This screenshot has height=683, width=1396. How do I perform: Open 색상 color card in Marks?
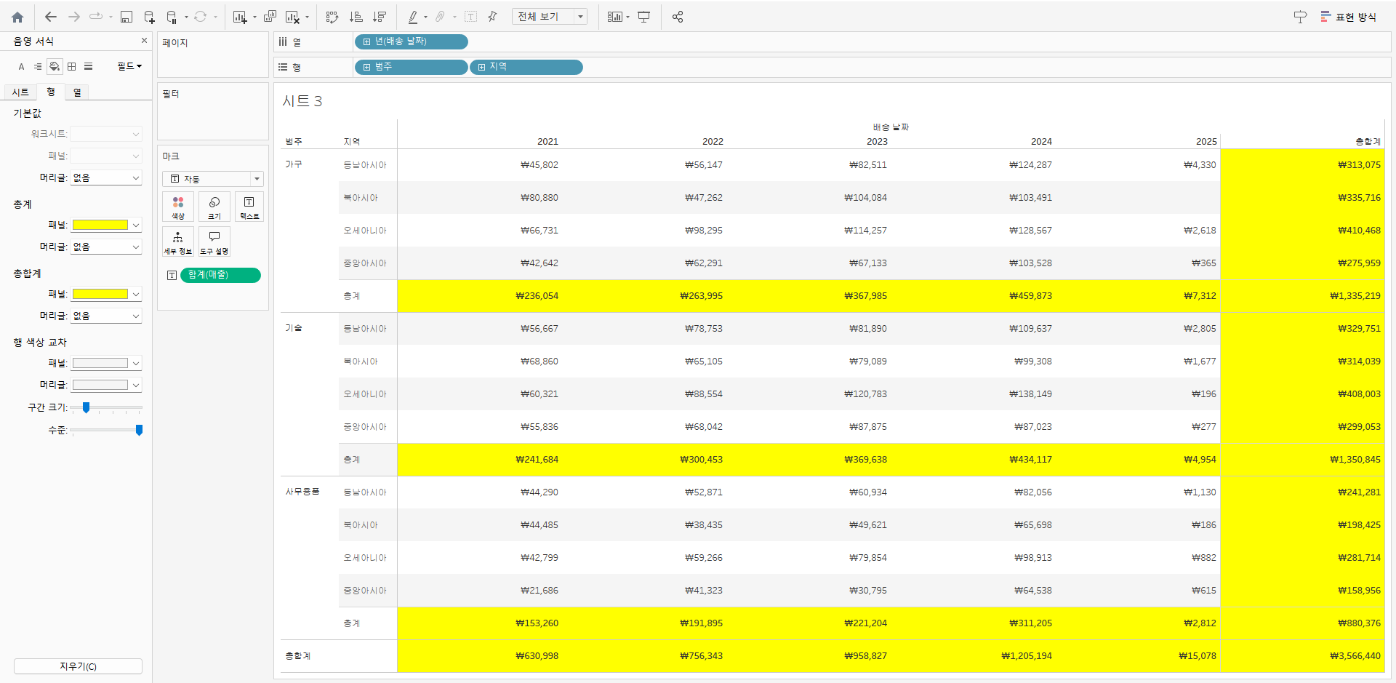point(178,207)
